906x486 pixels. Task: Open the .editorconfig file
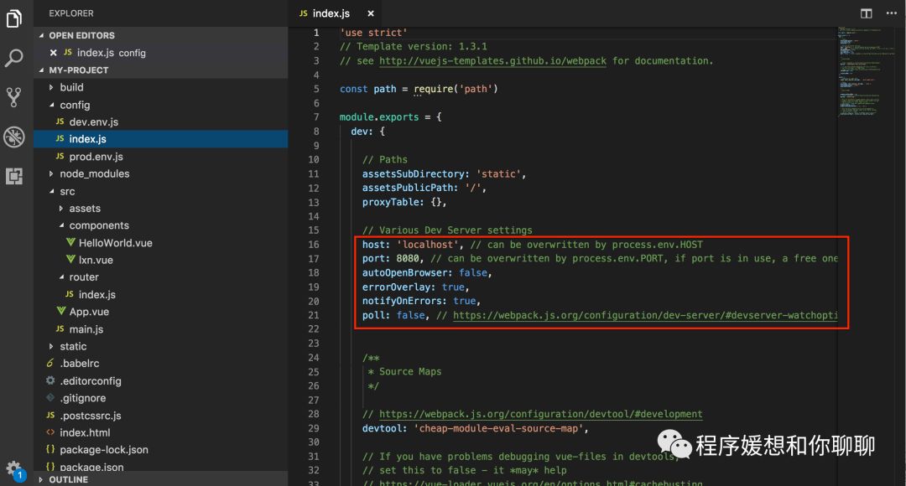(x=91, y=381)
